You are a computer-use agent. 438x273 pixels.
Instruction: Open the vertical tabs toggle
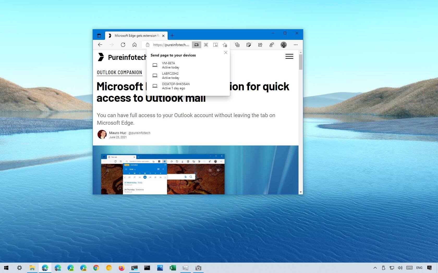(99, 36)
